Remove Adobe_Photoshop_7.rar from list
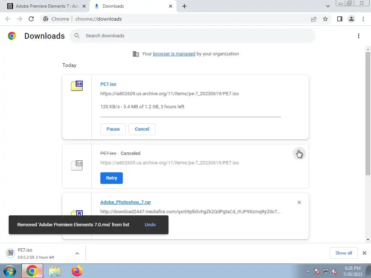The width and height of the screenshot is (371, 278). [299, 202]
